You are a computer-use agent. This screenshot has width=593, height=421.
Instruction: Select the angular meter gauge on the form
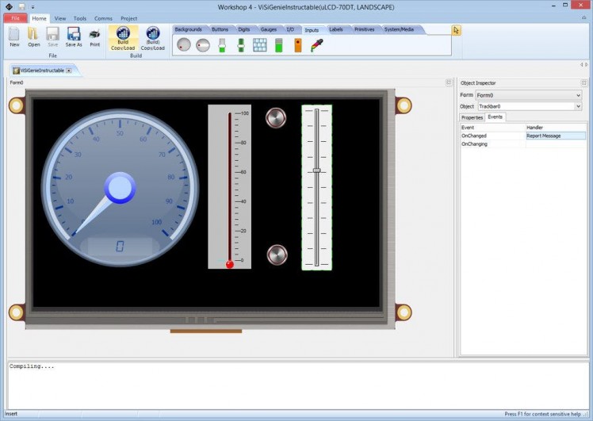tap(119, 187)
